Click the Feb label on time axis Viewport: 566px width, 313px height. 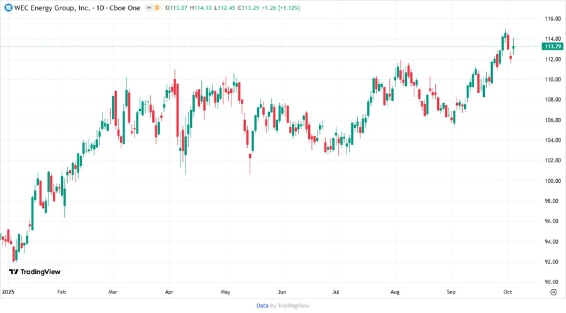pos(62,292)
